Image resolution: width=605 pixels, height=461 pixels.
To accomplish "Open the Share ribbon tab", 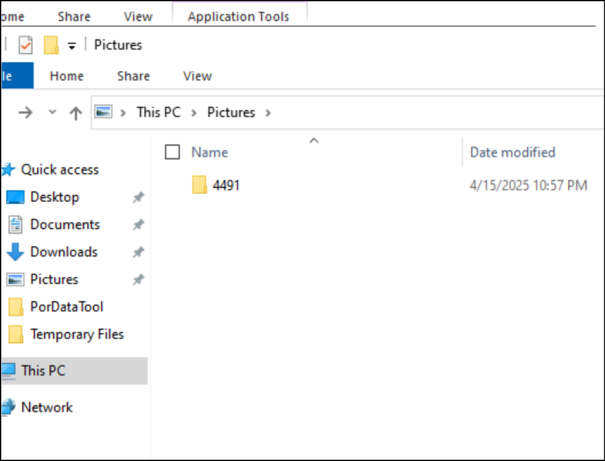I will 133,76.
